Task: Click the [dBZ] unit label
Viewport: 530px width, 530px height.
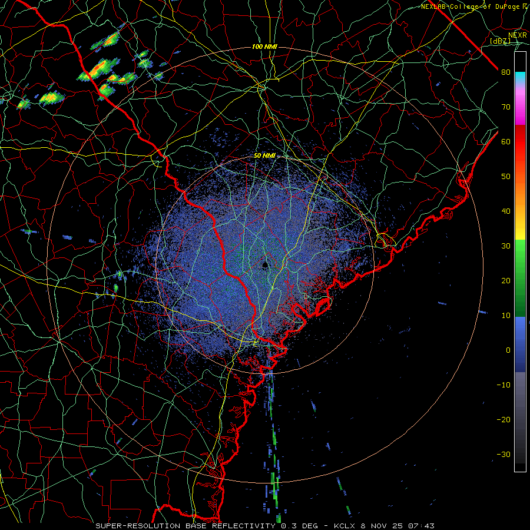Action: coord(500,41)
